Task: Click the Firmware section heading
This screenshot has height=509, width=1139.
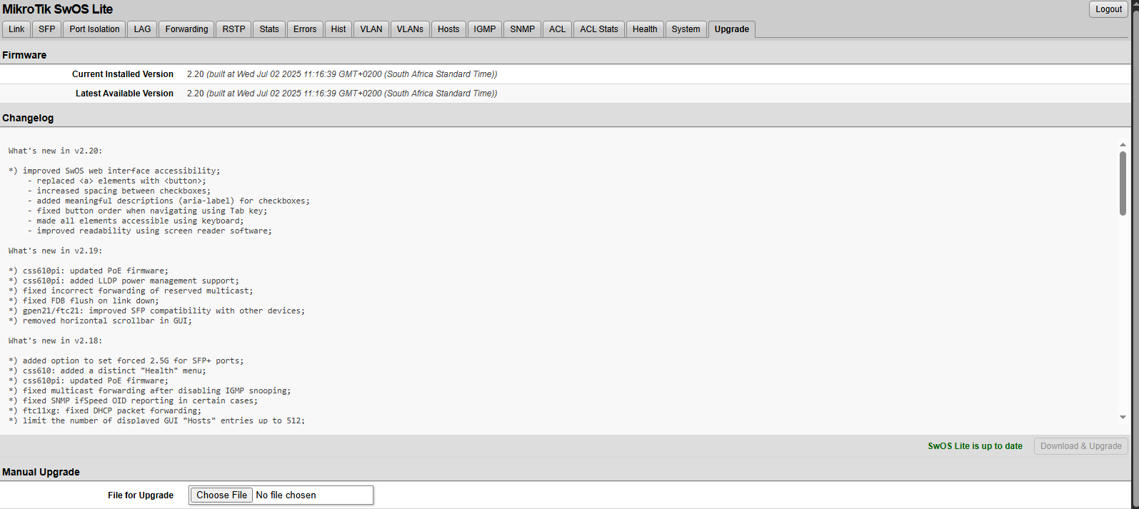Action: (x=24, y=55)
